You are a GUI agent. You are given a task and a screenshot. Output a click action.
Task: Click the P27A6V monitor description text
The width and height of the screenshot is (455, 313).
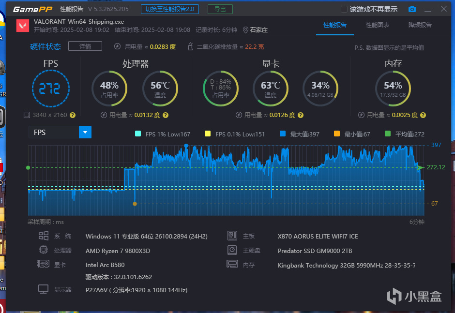pyautogui.click(x=136, y=290)
